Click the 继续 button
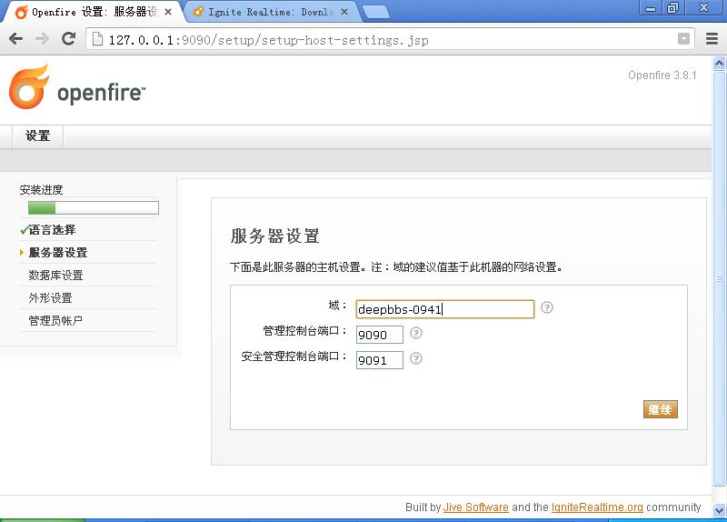Image resolution: width=727 pixels, height=522 pixels. coord(661,409)
